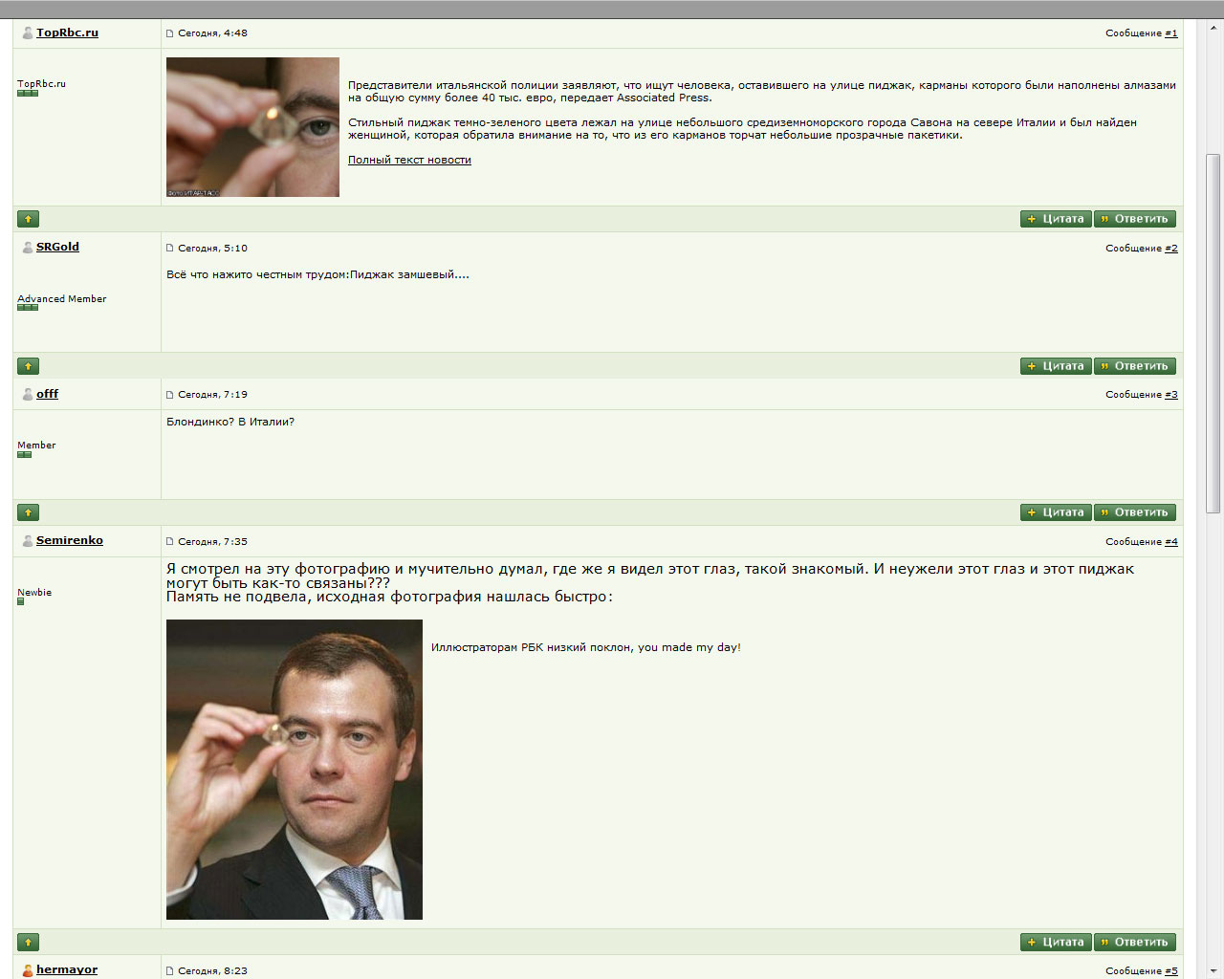Open permalink for message #5

pos(1171,971)
